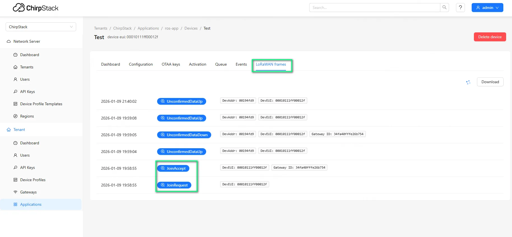Click the Device Profile Templates sidebar icon
The image size is (512, 237).
(x=15, y=104)
